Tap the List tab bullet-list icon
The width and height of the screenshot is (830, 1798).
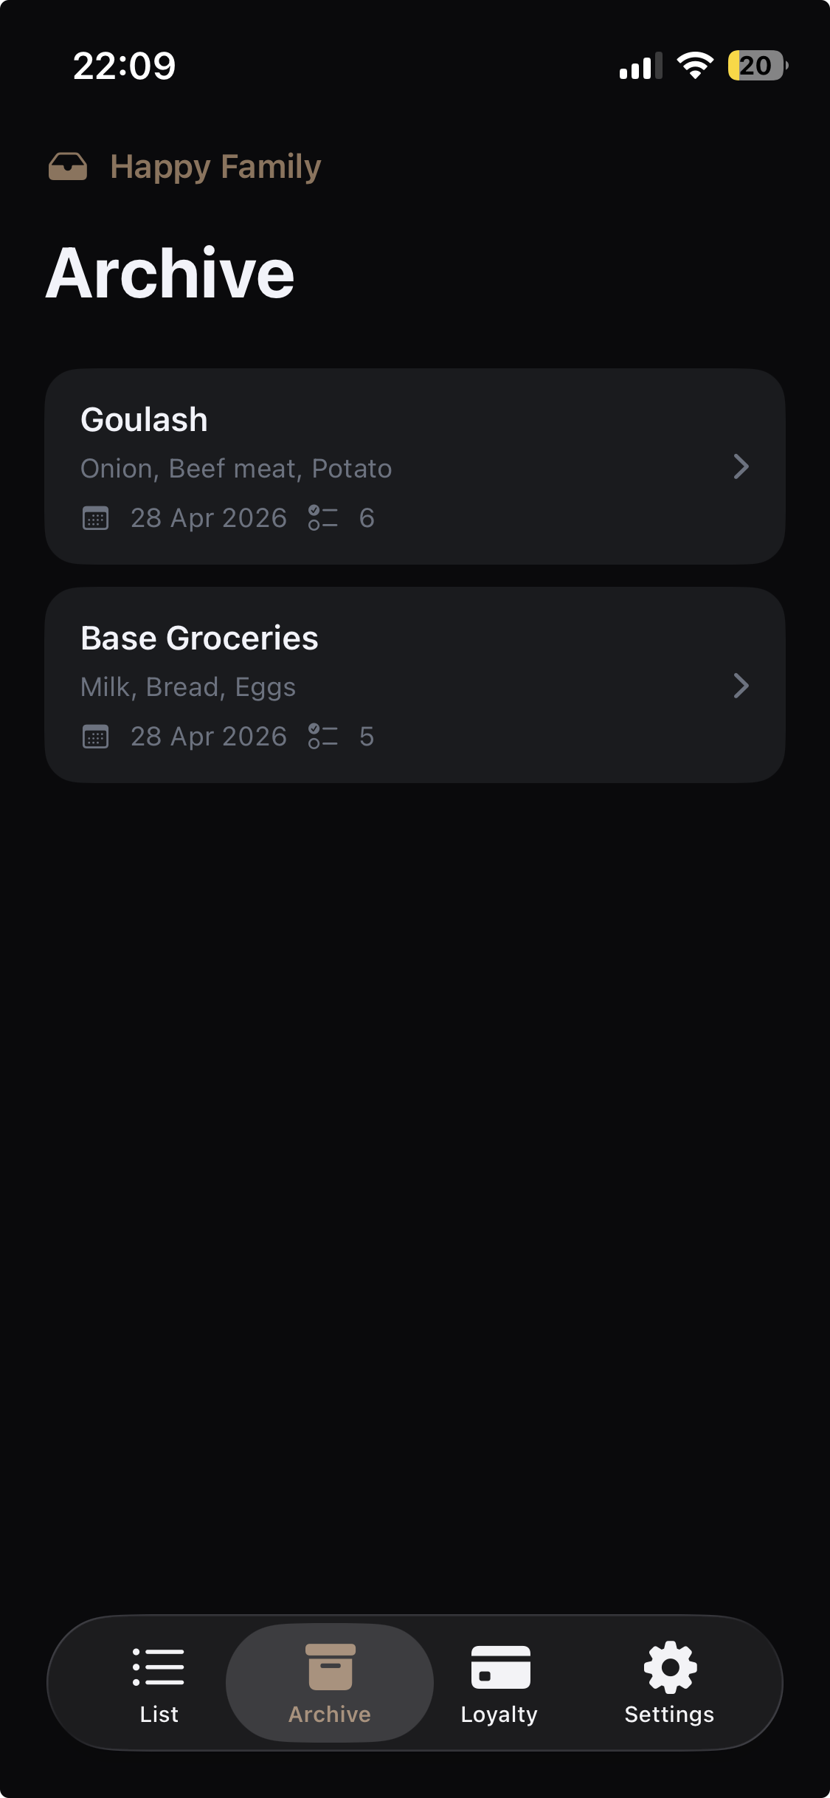point(159,1667)
